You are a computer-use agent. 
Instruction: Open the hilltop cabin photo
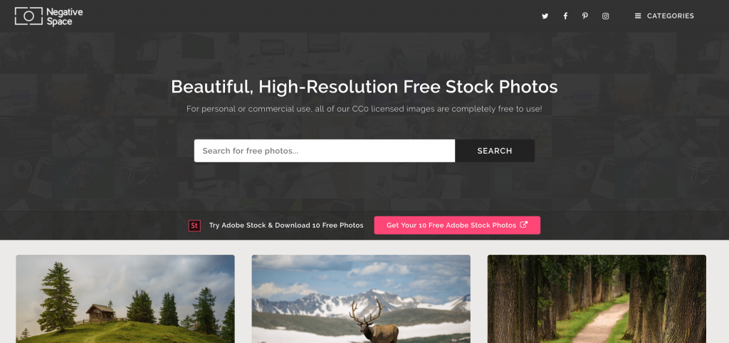tap(125, 299)
